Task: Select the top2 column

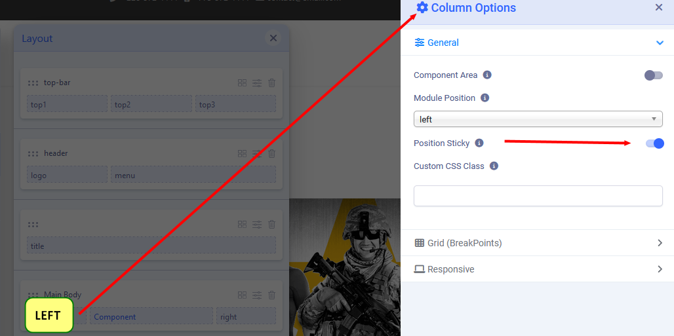Action: pyautogui.click(x=151, y=104)
